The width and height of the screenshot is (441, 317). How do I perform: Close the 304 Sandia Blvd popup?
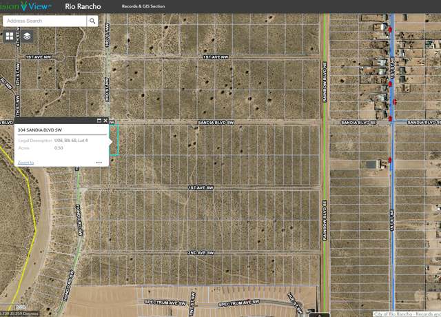pyautogui.click(x=105, y=121)
